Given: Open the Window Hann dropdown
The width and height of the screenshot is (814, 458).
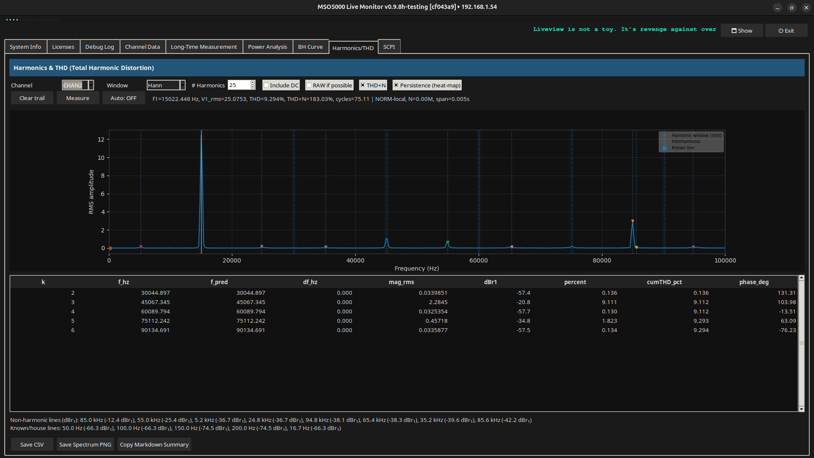Looking at the screenshot, I should [x=182, y=85].
